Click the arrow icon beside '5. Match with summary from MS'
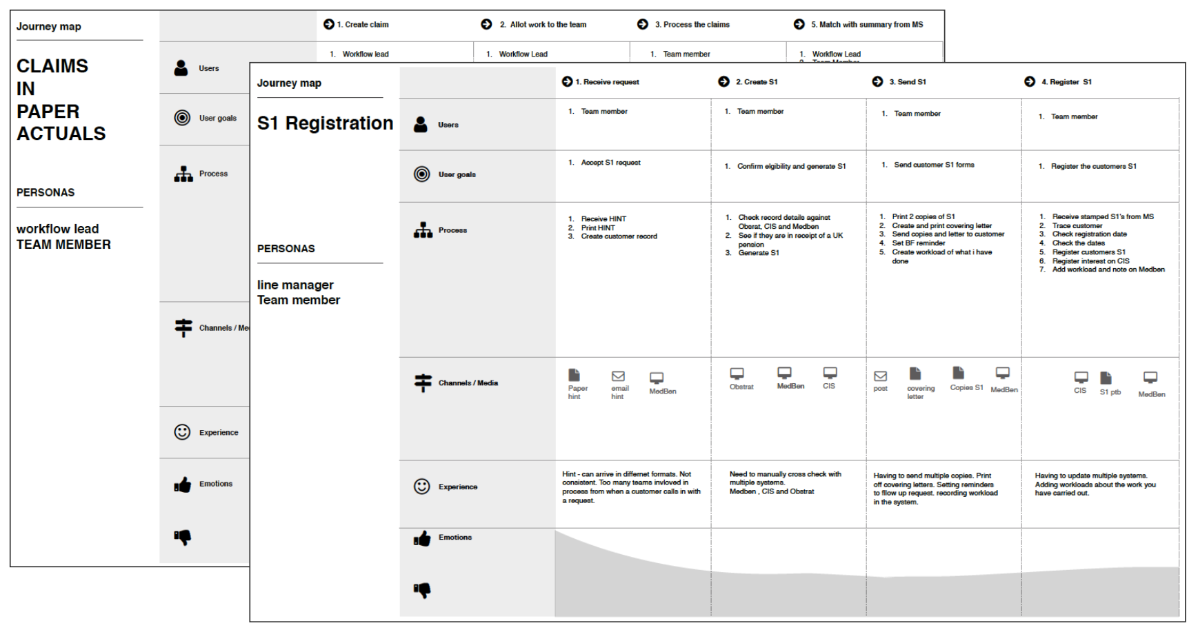Image resolution: width=1198 pixels, height=632 pixels. click(799, 24)
